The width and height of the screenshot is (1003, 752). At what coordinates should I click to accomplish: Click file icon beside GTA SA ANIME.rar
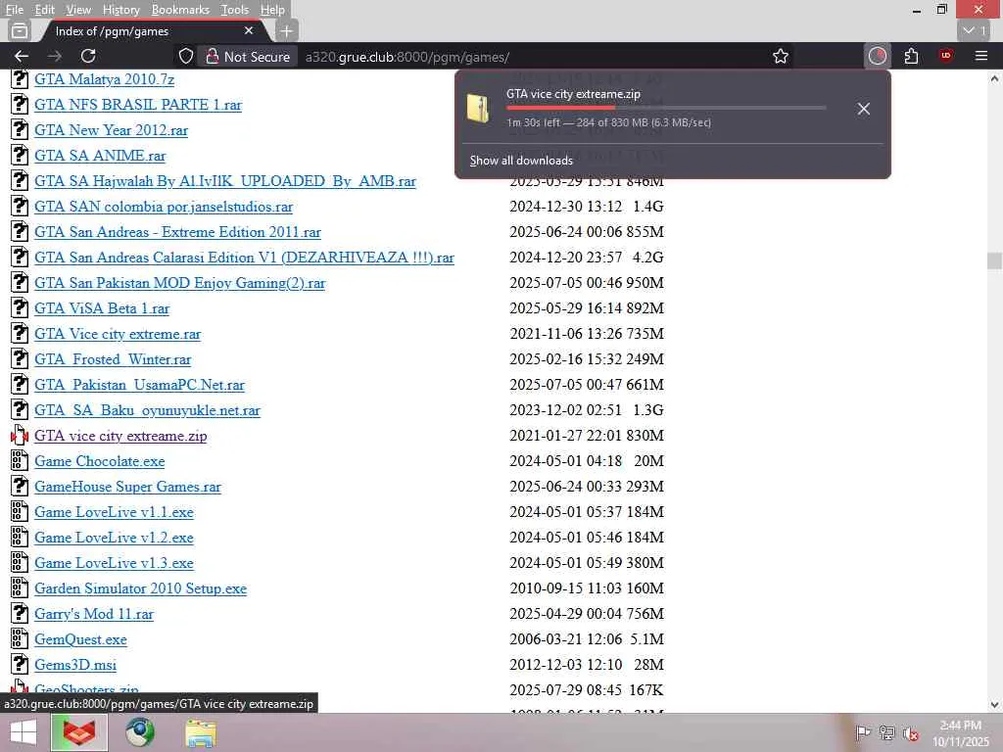click(x=20, y=155)
